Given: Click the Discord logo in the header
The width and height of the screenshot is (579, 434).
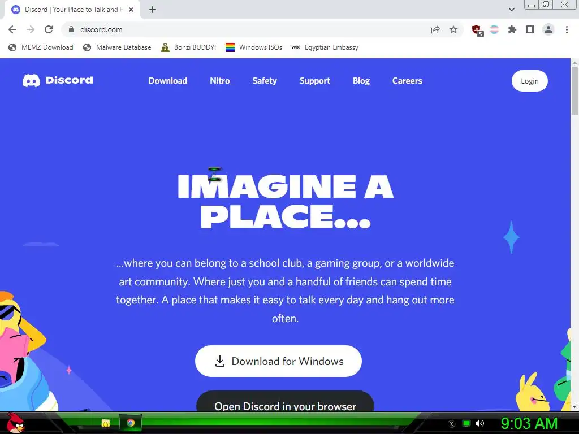Looking at the screenshot, I should pos(58,80).
